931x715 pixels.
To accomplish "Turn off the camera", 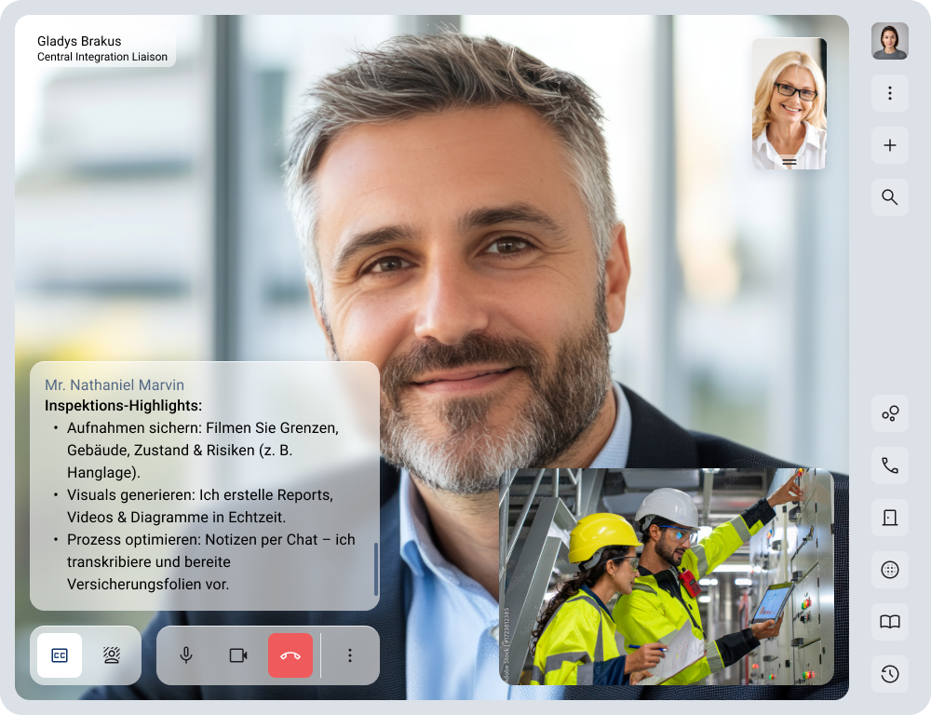I will click(x=238, y=655).
